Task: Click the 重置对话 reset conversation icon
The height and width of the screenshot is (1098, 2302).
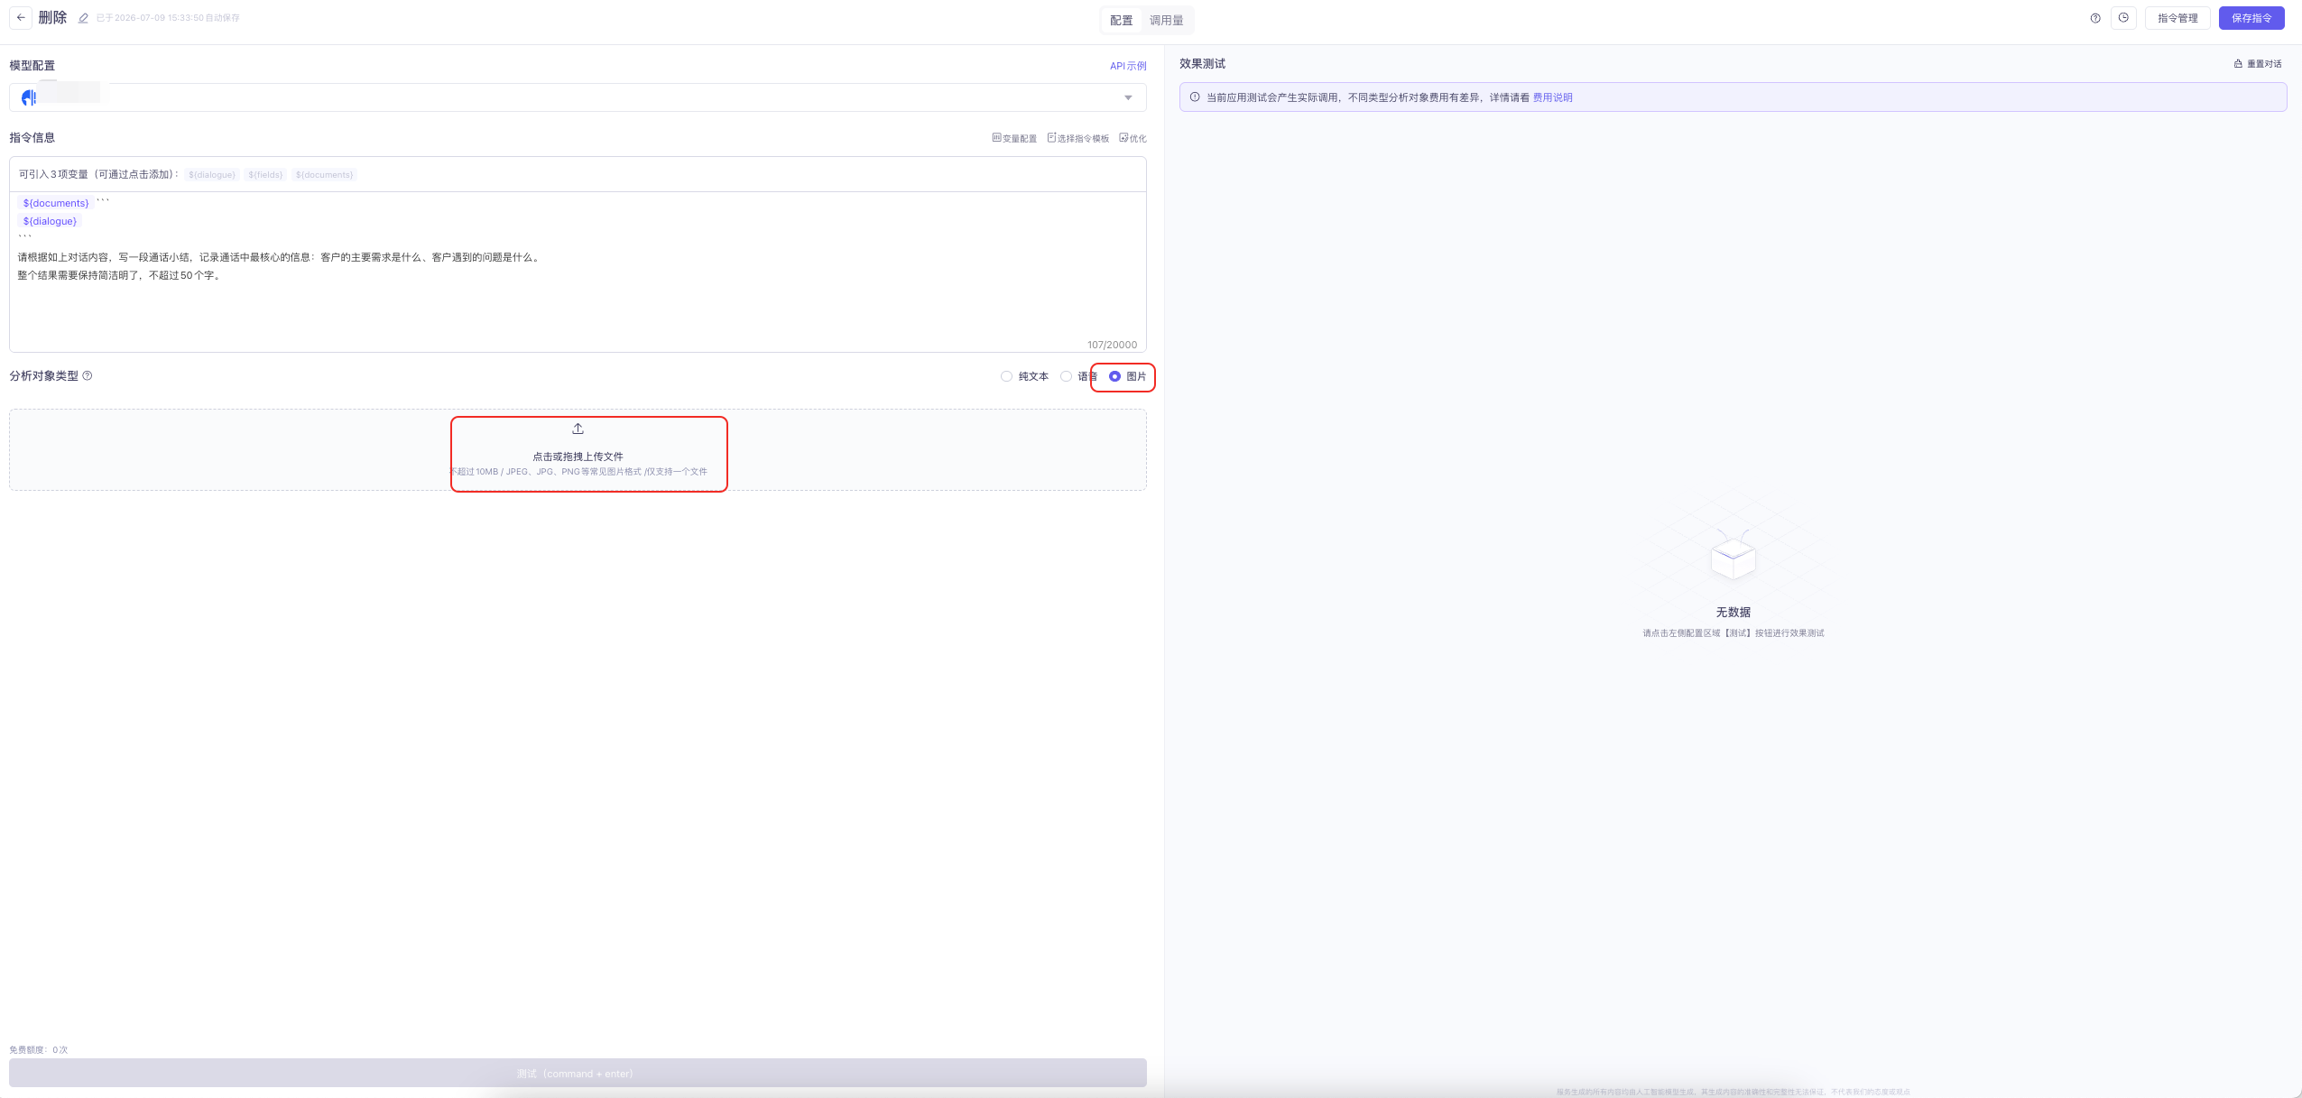Action: pyautogui.click(x=2238, y=64)
